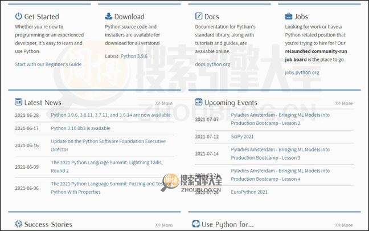
Task: Click More link in Use Python for
Action: [x=344, y=225]
